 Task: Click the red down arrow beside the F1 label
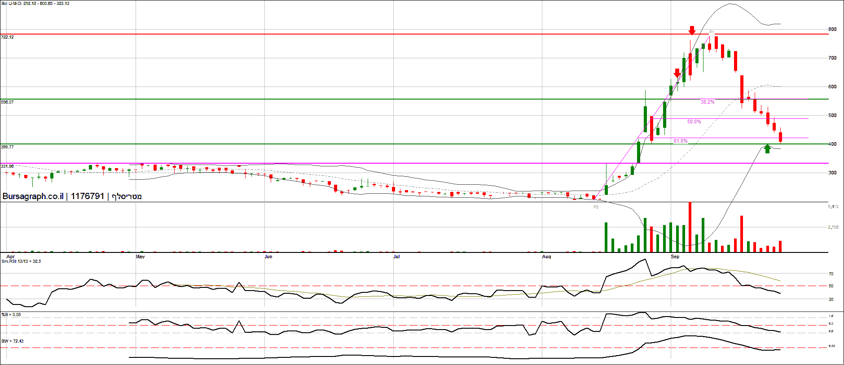click(692, 30)
